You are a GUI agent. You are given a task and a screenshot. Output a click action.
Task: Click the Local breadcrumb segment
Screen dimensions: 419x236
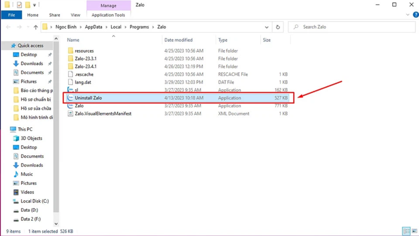(116, 27)
